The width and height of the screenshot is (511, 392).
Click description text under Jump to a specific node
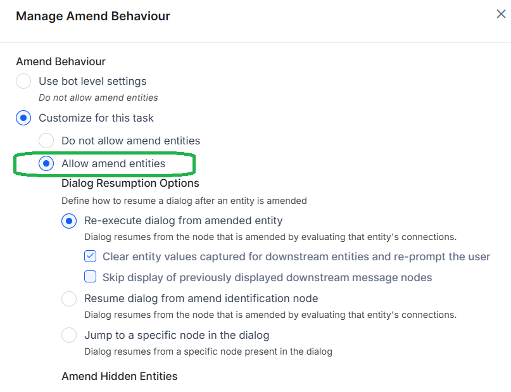(x=208, y=351)
